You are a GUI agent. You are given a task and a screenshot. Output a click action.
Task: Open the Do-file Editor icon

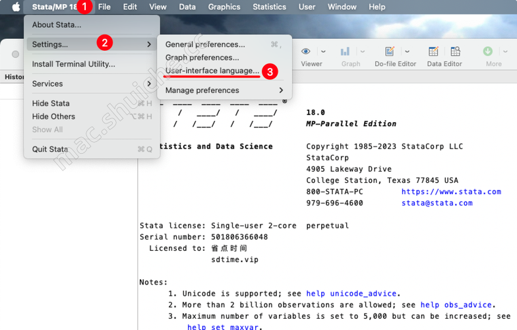(390, 51)
